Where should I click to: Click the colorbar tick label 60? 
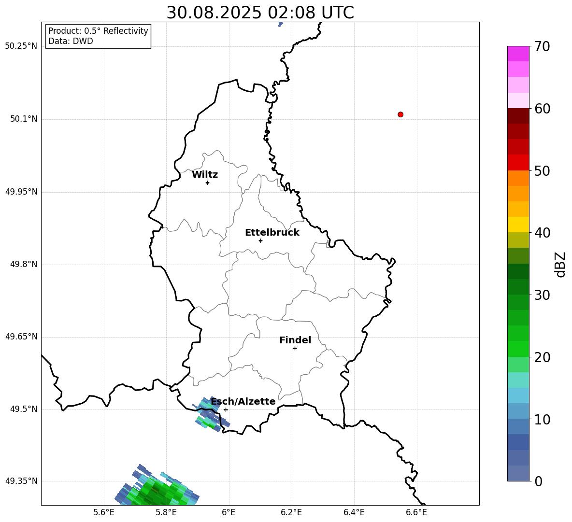(542, 109)
